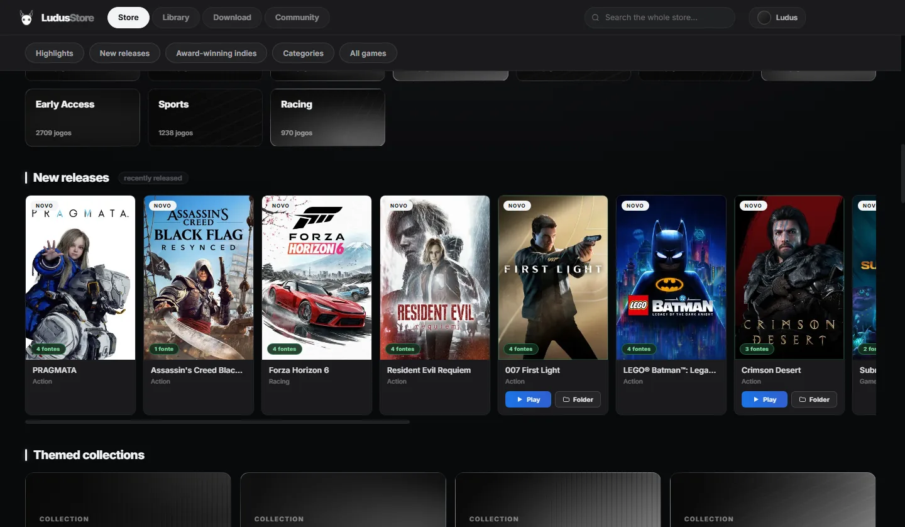Open the Categories section pill
This screenshot has width=905, height=527.
click(304, 53)
